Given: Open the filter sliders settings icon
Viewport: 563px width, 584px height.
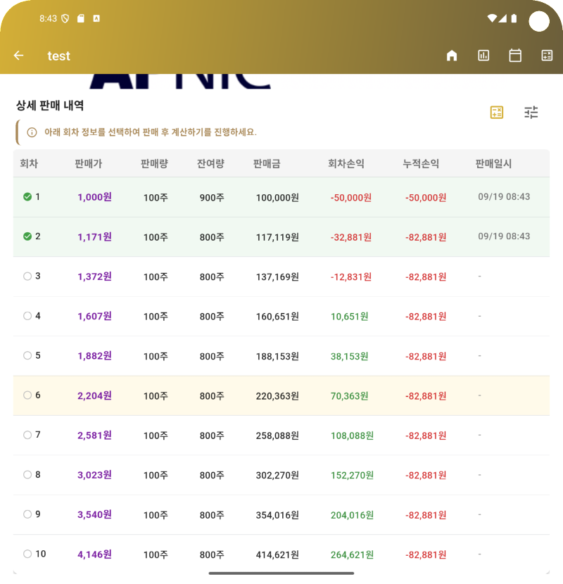Looking at the screenshot, I should pos(531,113).
